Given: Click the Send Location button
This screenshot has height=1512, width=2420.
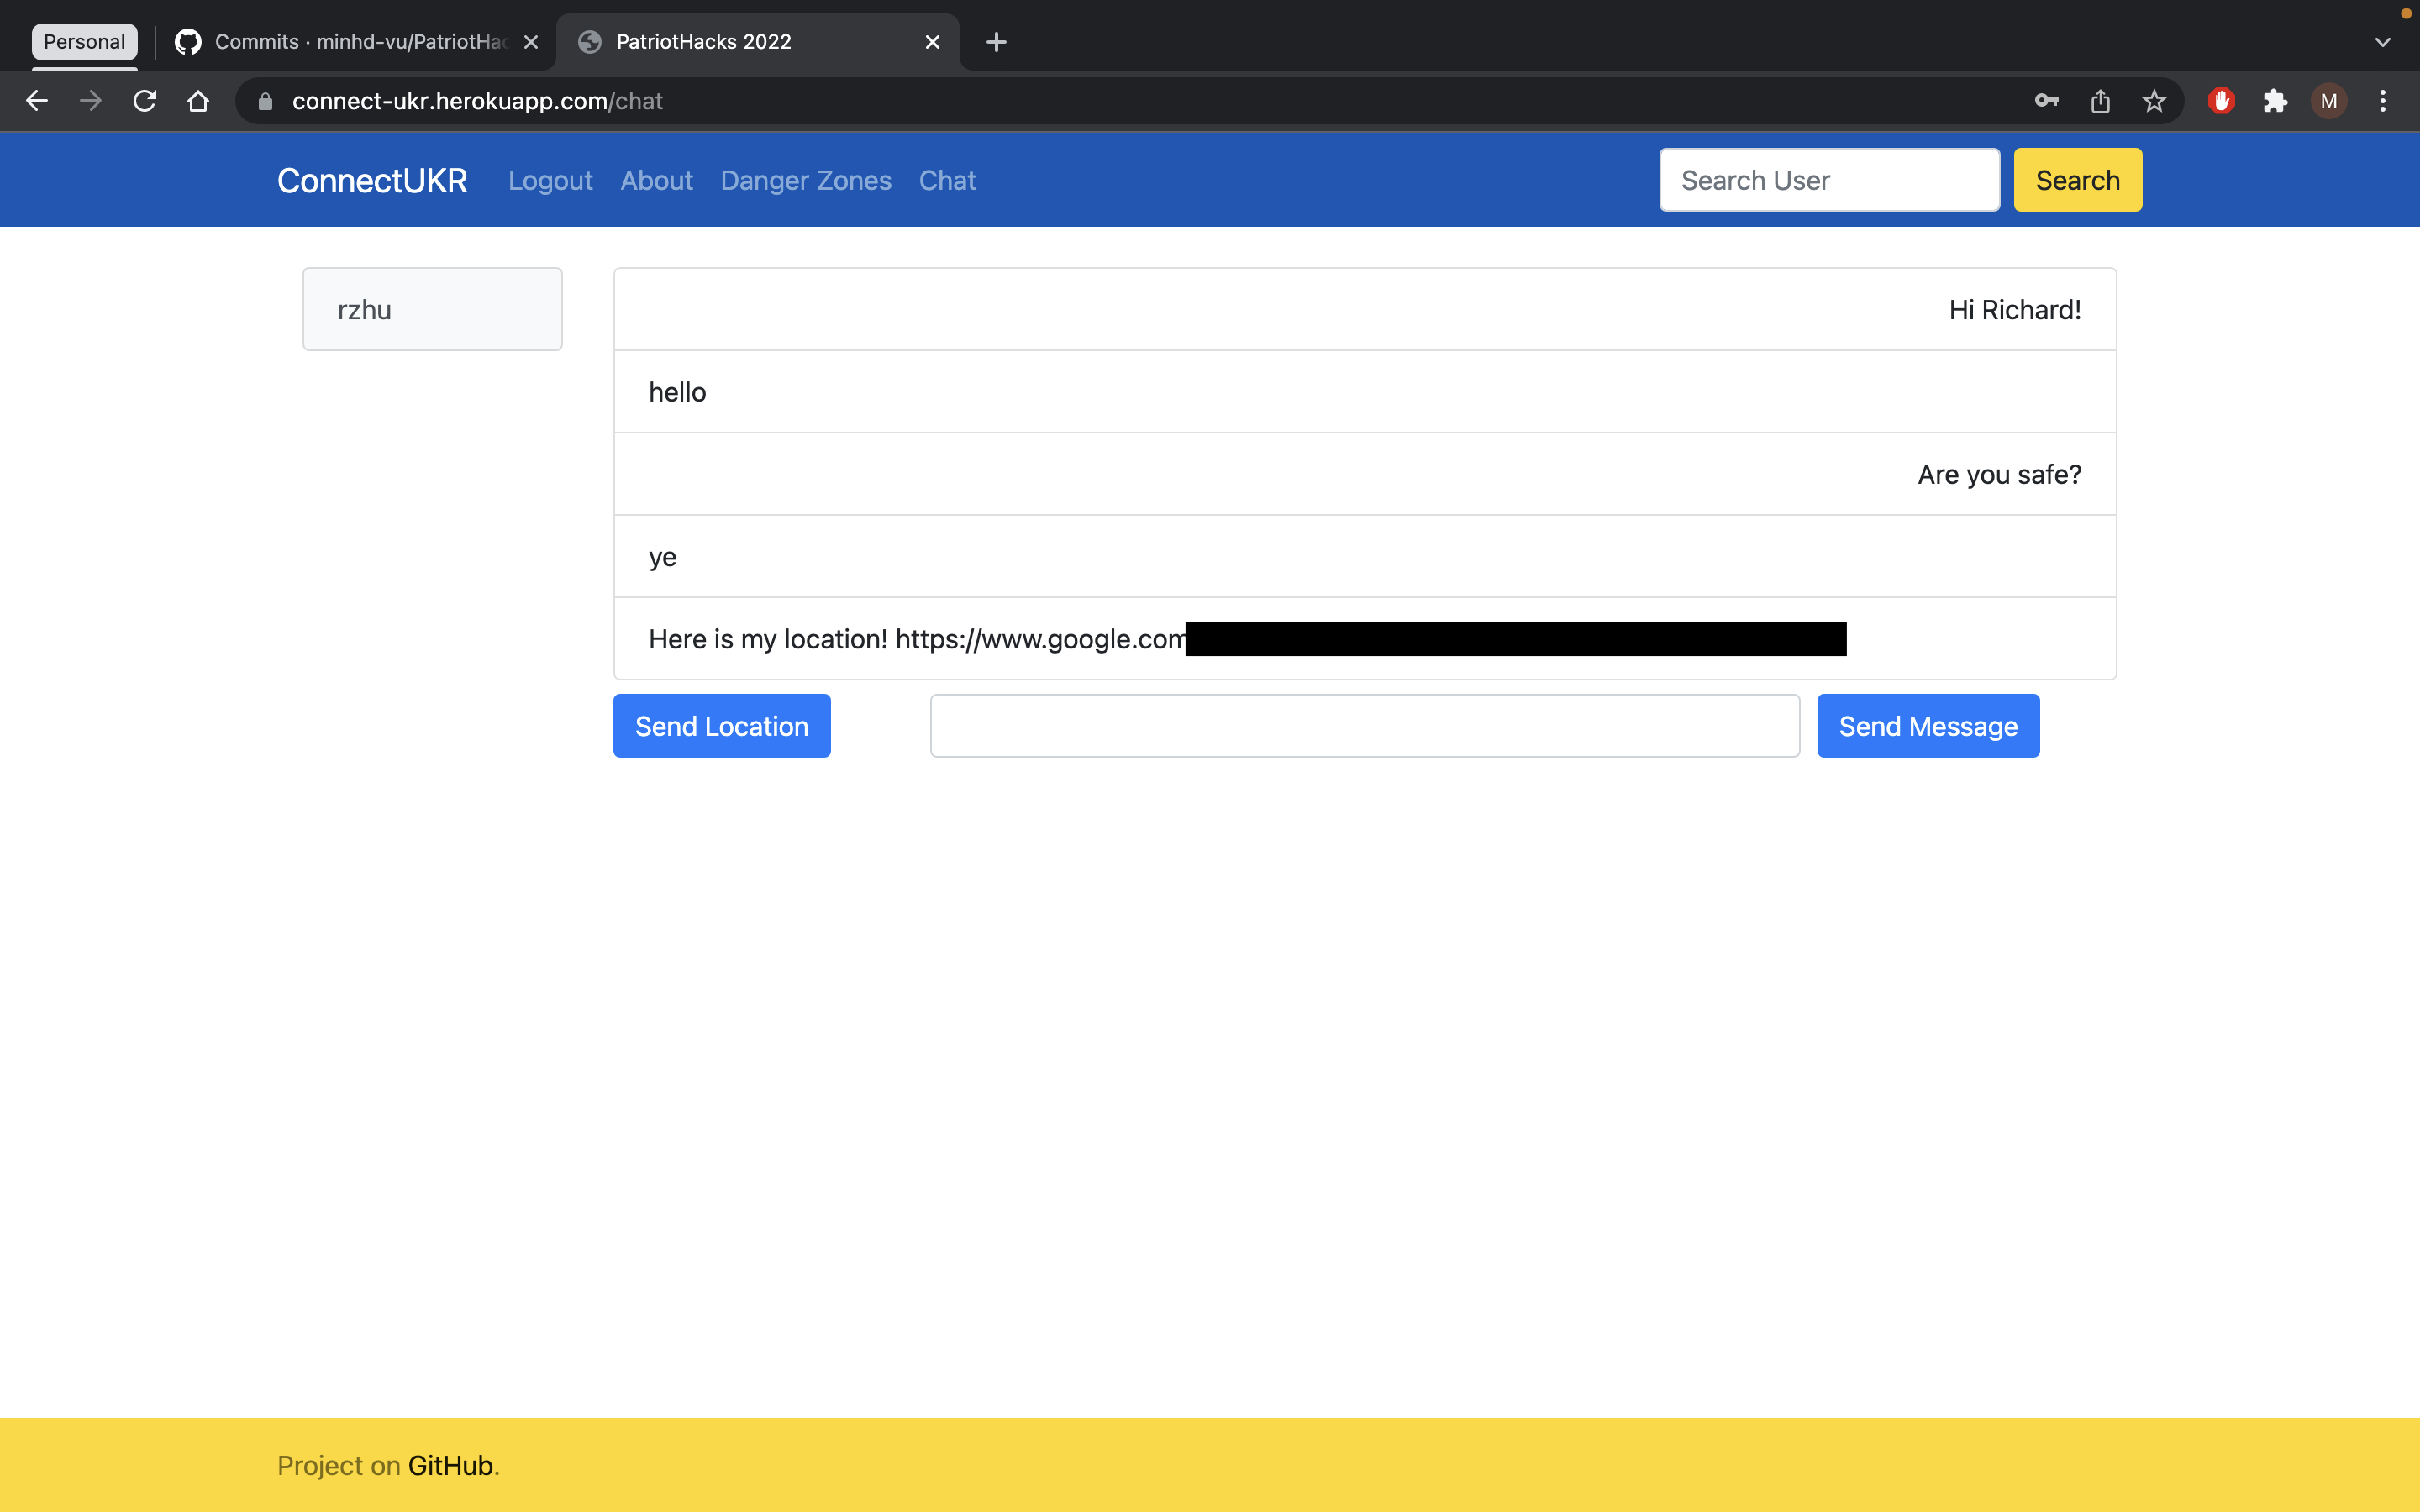Looking at the screenshot, I should pyautogui.click(x=721, y=726).
